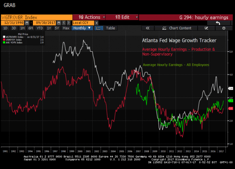The height and width of the screenshot is (169, 235).
Task: Switch to Table view
Action: 110,28
